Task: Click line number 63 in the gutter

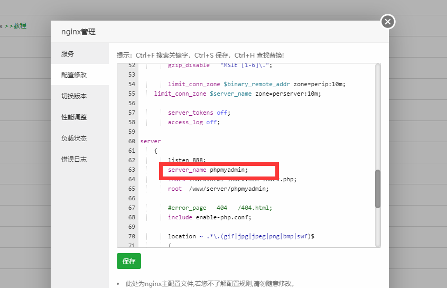Action: pos(132,170)
